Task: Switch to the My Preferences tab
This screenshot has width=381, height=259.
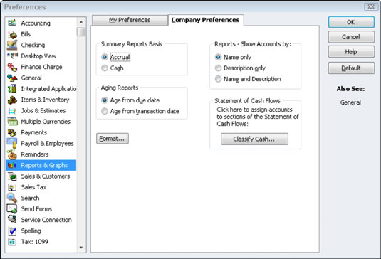Action: 130,20
